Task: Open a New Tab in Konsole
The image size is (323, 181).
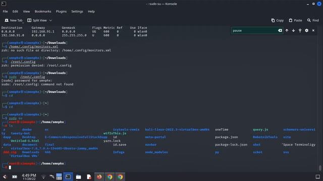Action: (x=14, y=20)
